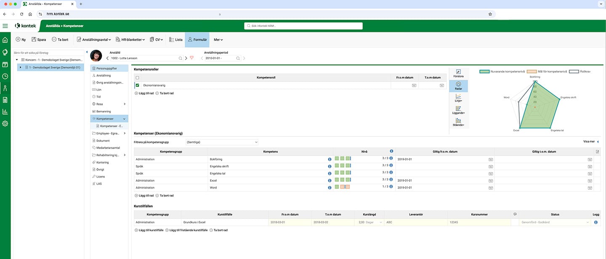The width and height of the screenshot is (606, 259).
Task: Open info icon for Word competence
Action: coord(330,188)
